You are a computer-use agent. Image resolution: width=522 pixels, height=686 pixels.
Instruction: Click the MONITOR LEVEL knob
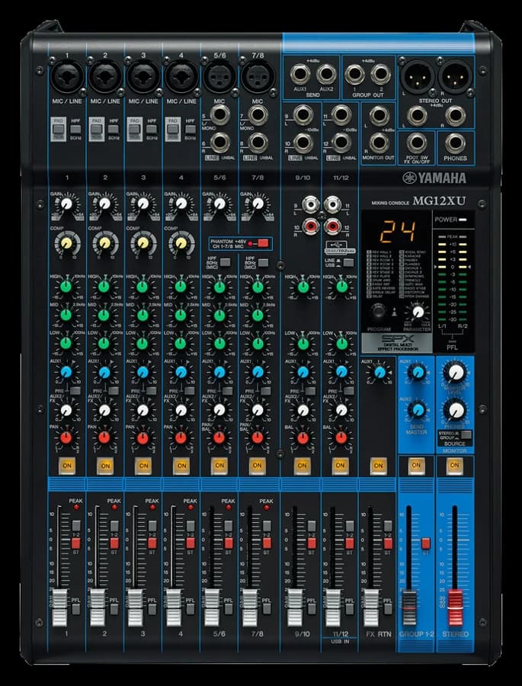(x=456, y=372)
